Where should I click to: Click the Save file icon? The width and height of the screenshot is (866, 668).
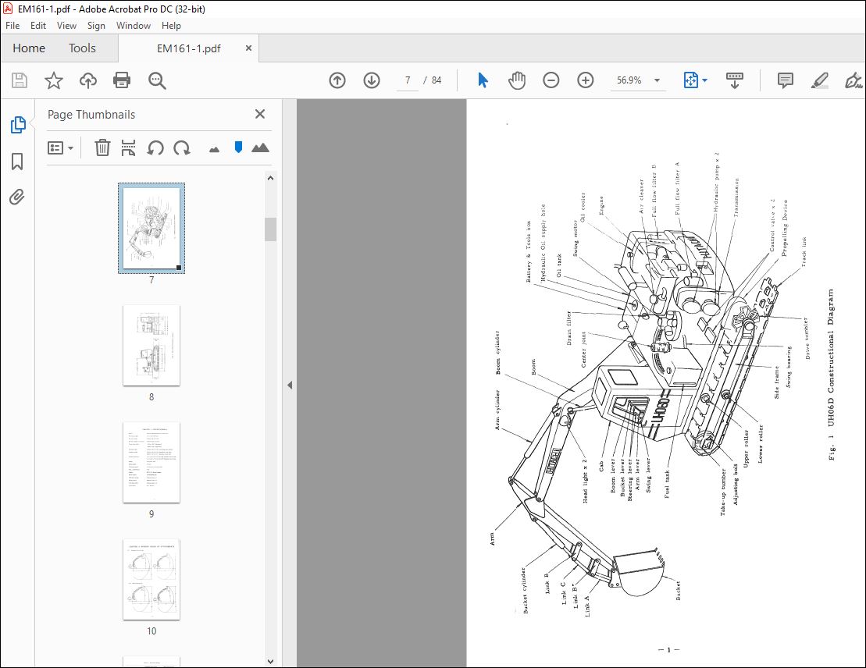click(20, 80)
